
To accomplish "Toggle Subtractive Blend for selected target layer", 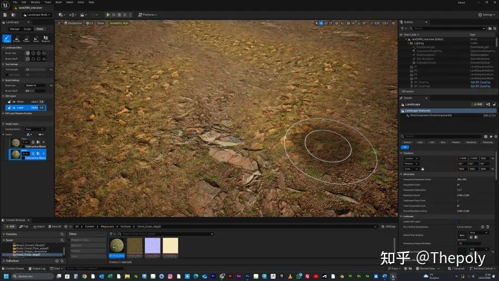I will 23,158.
